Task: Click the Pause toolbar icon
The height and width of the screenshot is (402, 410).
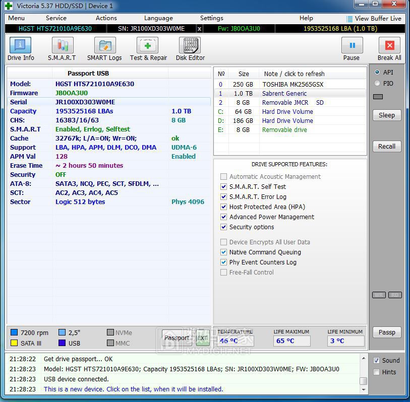Action: (352, 45)
